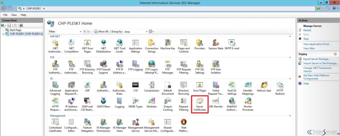Open Help link in the Actions pane
Image resolution: width=340 pixels, height=136 pixels.
click(306, 83)
